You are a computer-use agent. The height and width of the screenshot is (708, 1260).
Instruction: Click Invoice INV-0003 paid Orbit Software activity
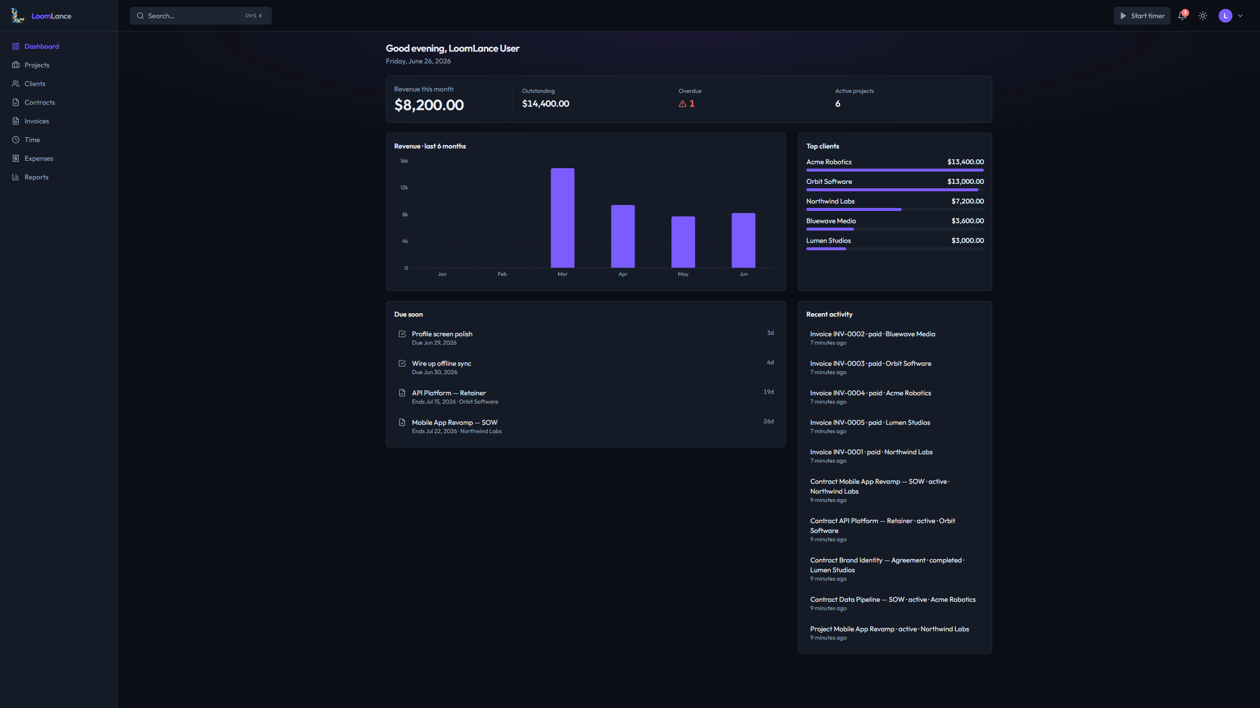tap(895, 367)
